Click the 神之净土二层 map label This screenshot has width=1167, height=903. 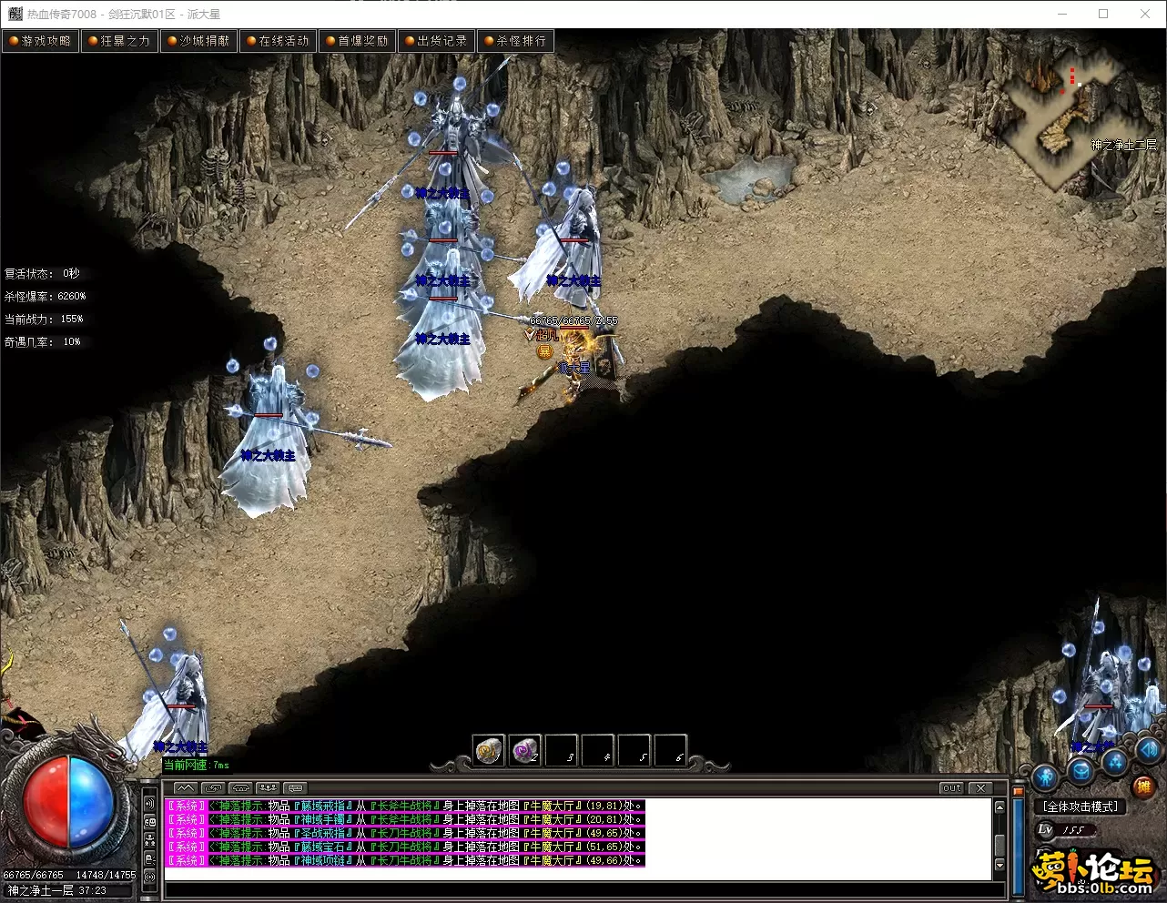[1124, 146]
